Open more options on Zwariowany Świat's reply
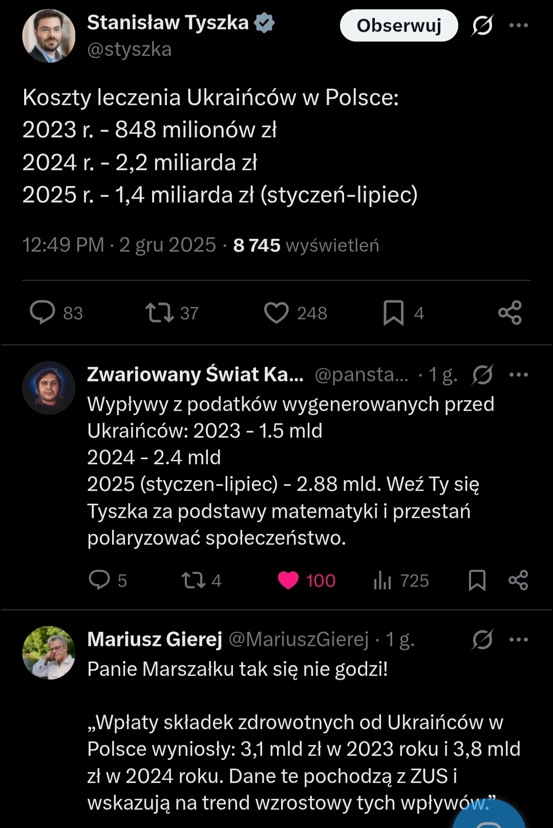The height and width of the screenshot is (828, 553). coord(518,375)
